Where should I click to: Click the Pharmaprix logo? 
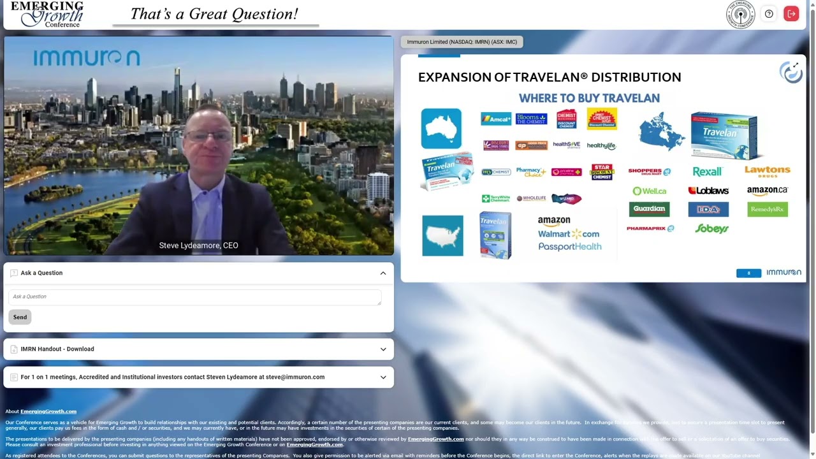pos(650,228)
